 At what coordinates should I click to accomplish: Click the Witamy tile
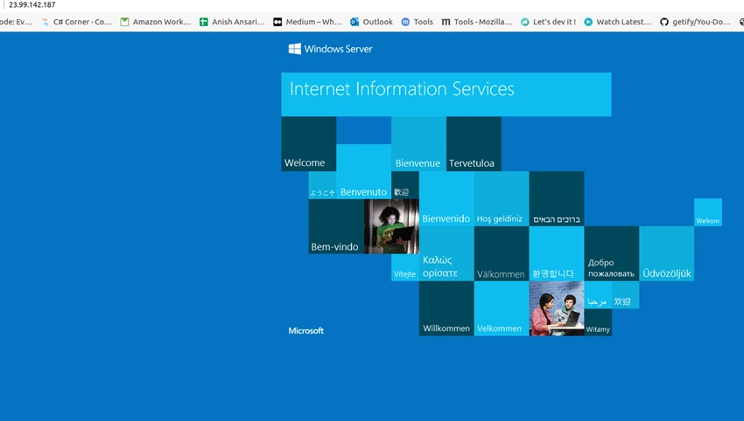(598, 322)
